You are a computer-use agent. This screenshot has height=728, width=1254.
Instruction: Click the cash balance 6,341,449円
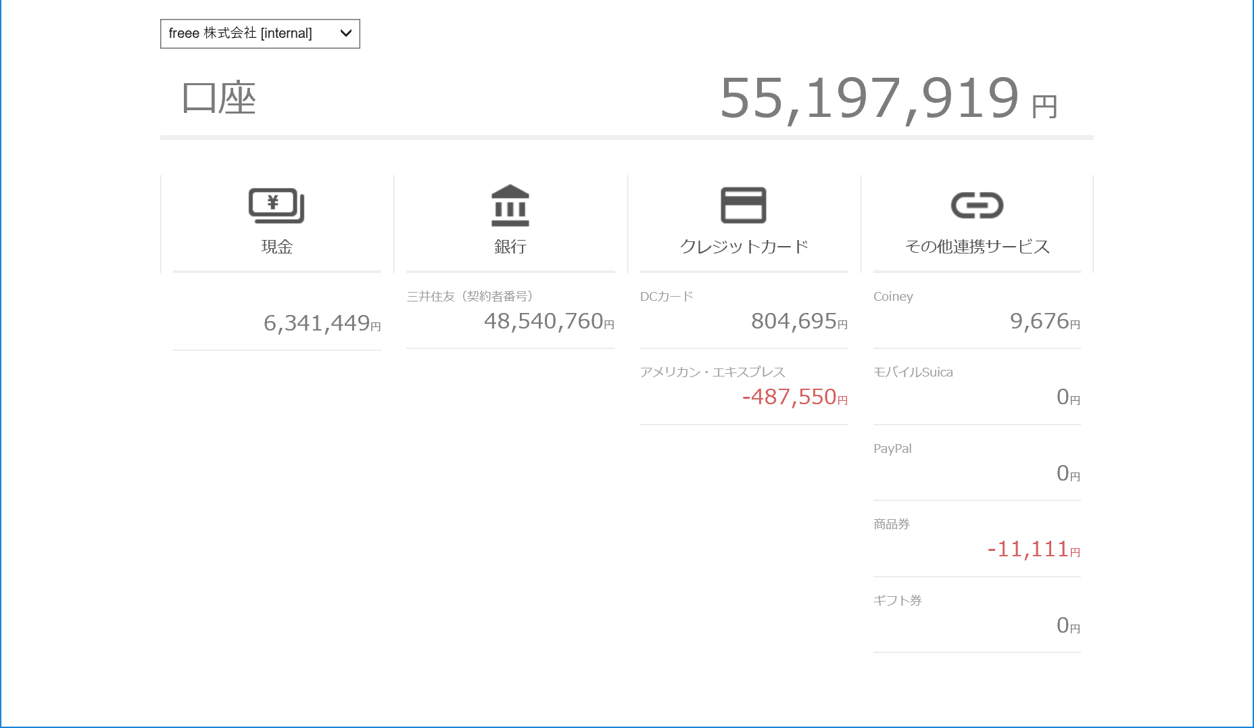click(x=322, y=323)
